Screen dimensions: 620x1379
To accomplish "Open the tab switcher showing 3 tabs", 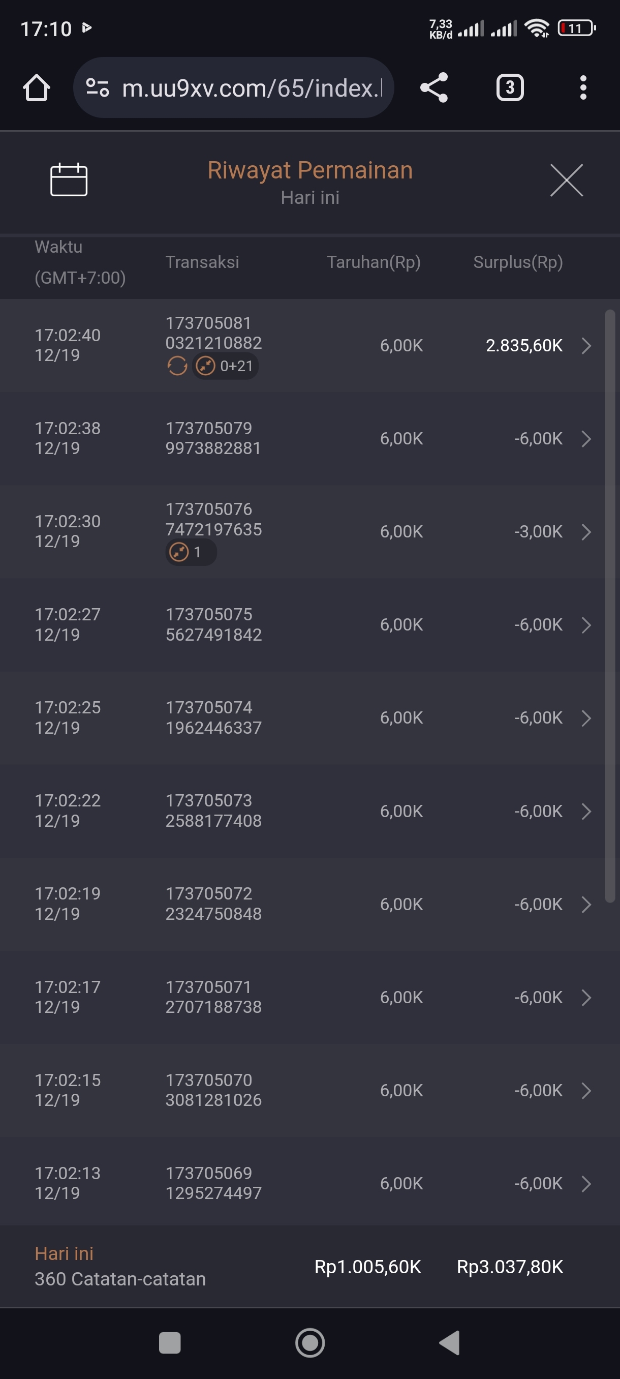I will (509, 88).
